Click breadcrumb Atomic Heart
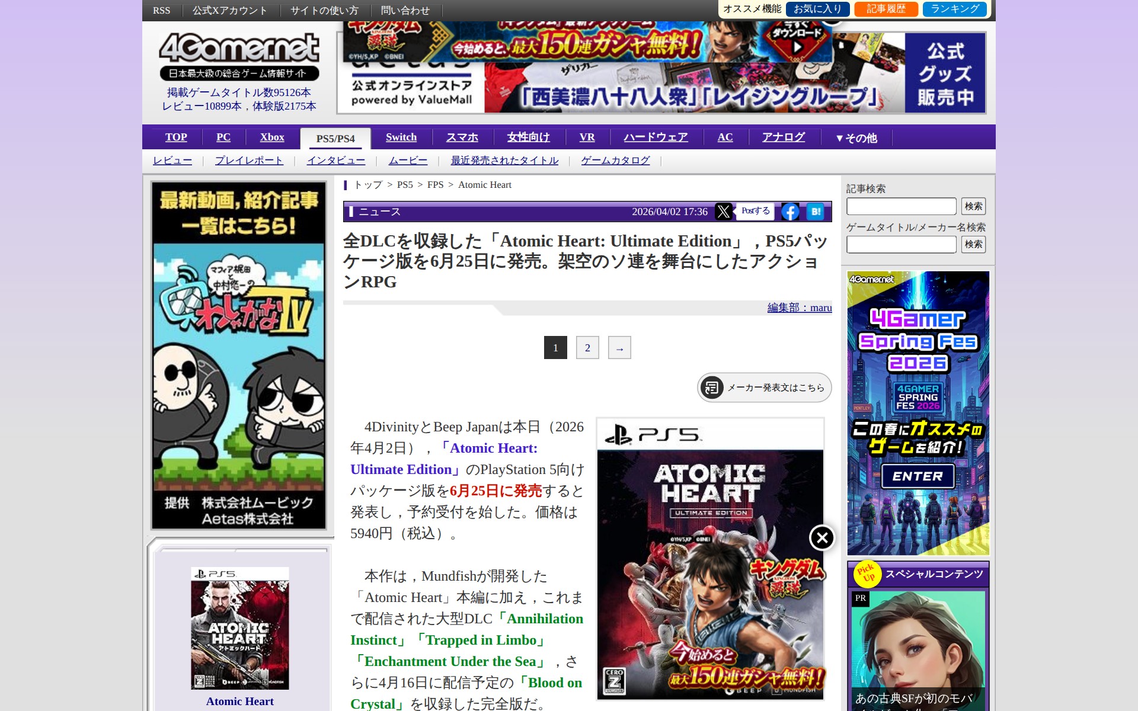1138x711 pixels. pyautogui.click(x=485, y=185)
